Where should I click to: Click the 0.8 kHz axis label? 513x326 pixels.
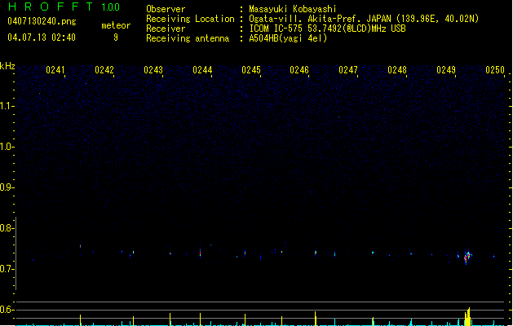tap(7, 228)
